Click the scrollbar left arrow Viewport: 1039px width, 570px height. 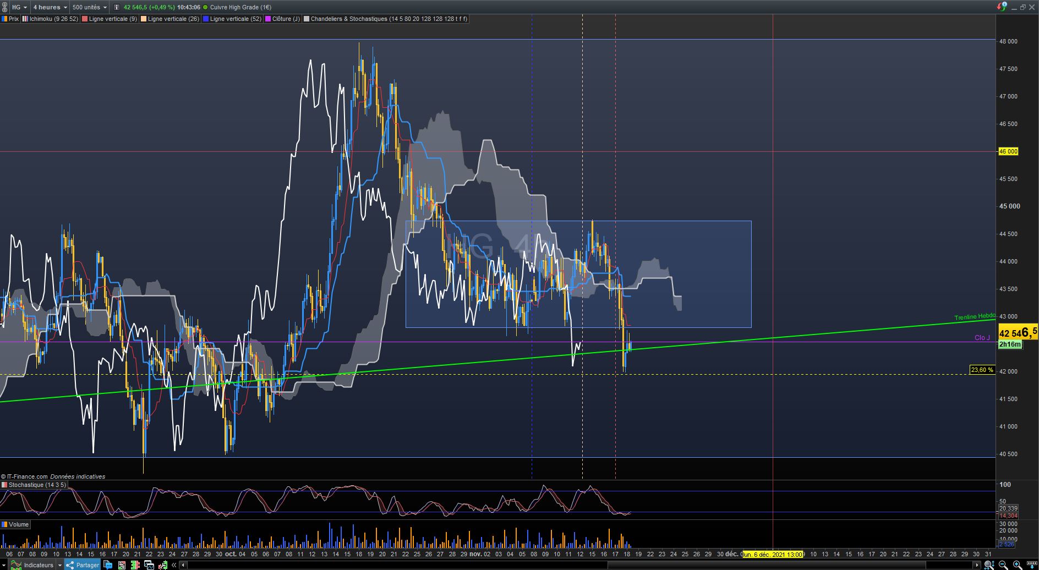(x=184, y=565)
